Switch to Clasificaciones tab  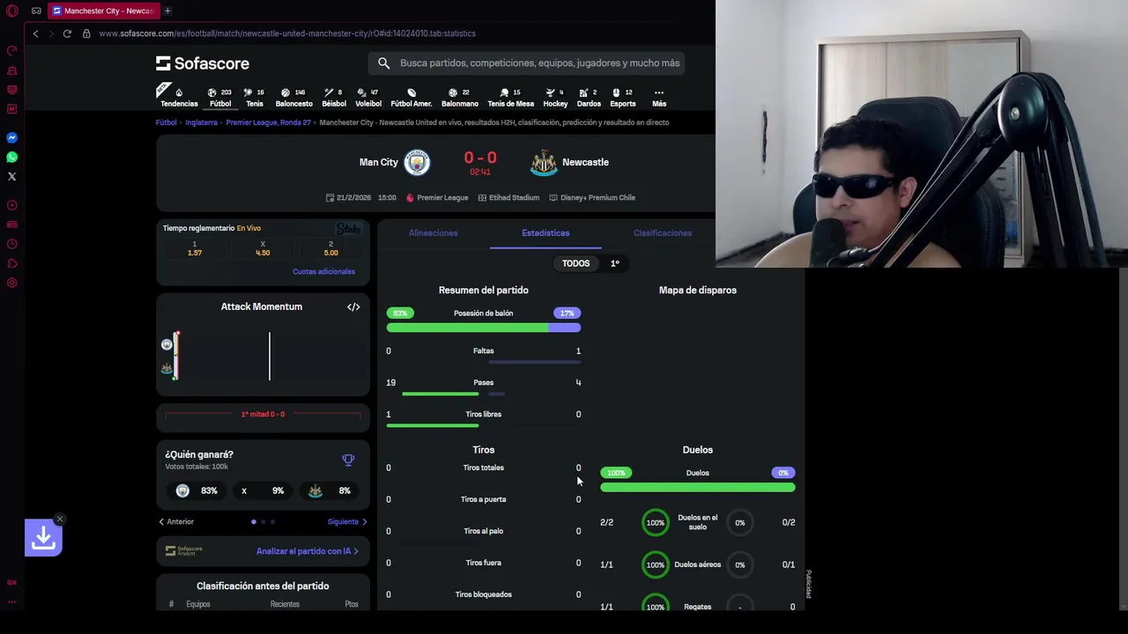coord(662,232)
